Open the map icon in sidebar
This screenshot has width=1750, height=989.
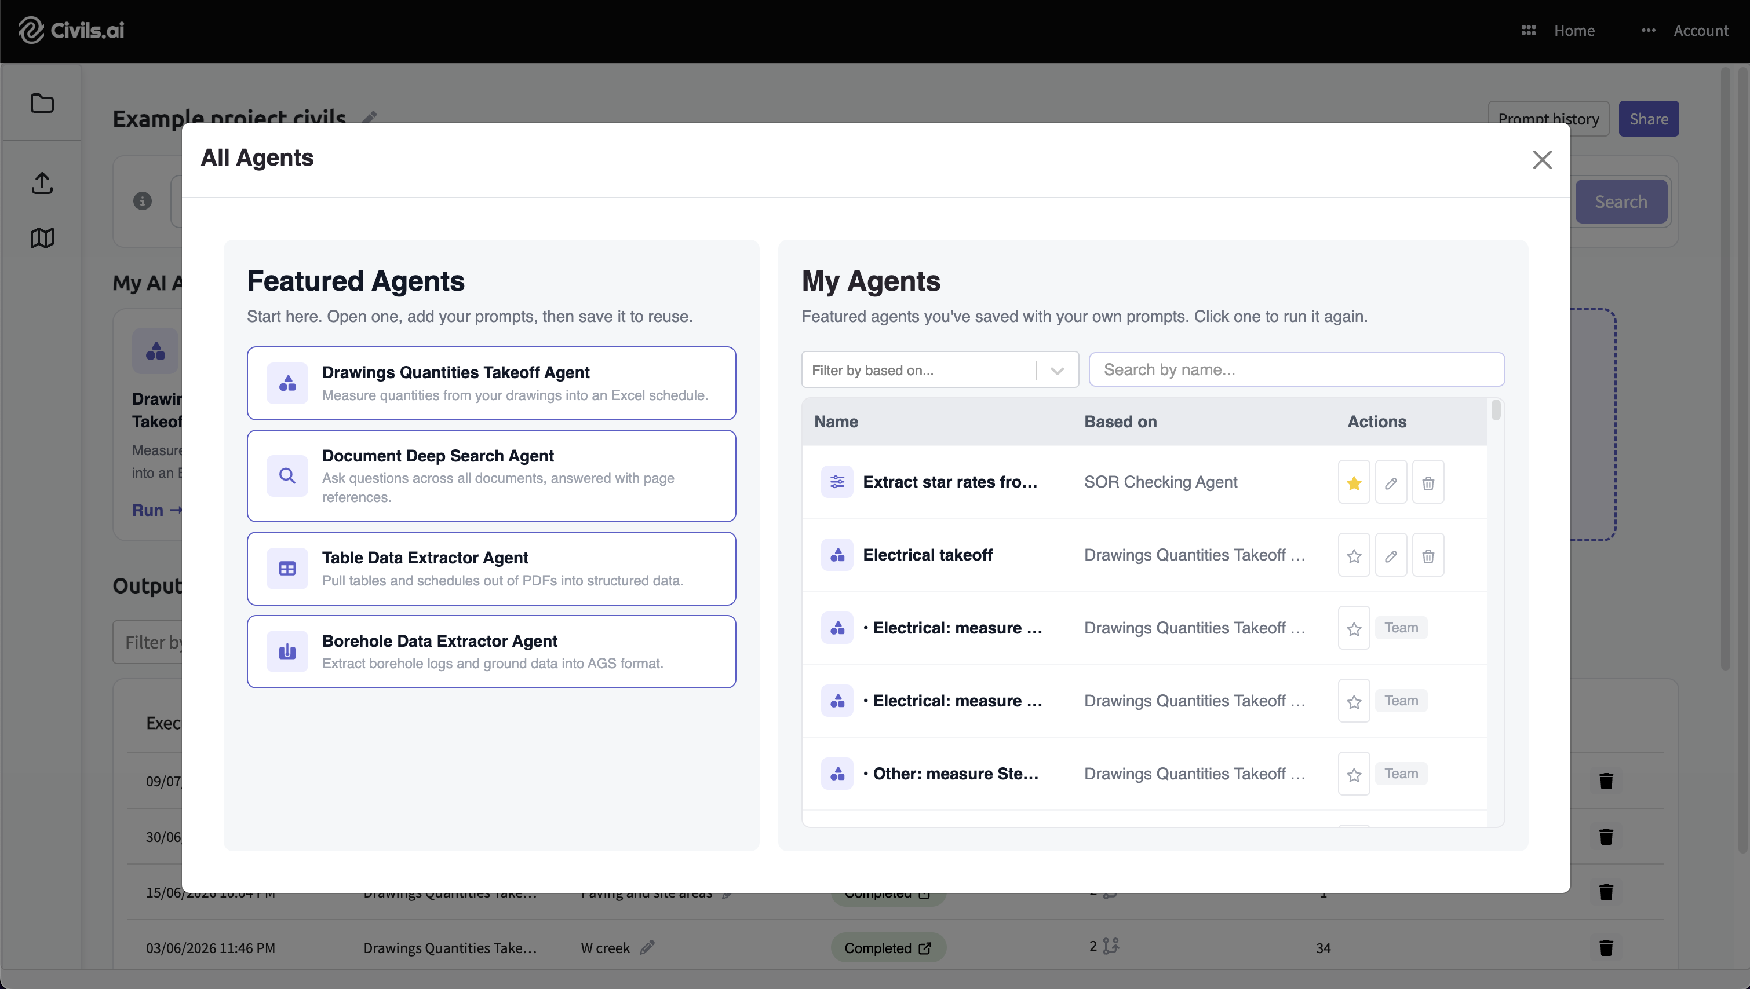coord(42,238)
